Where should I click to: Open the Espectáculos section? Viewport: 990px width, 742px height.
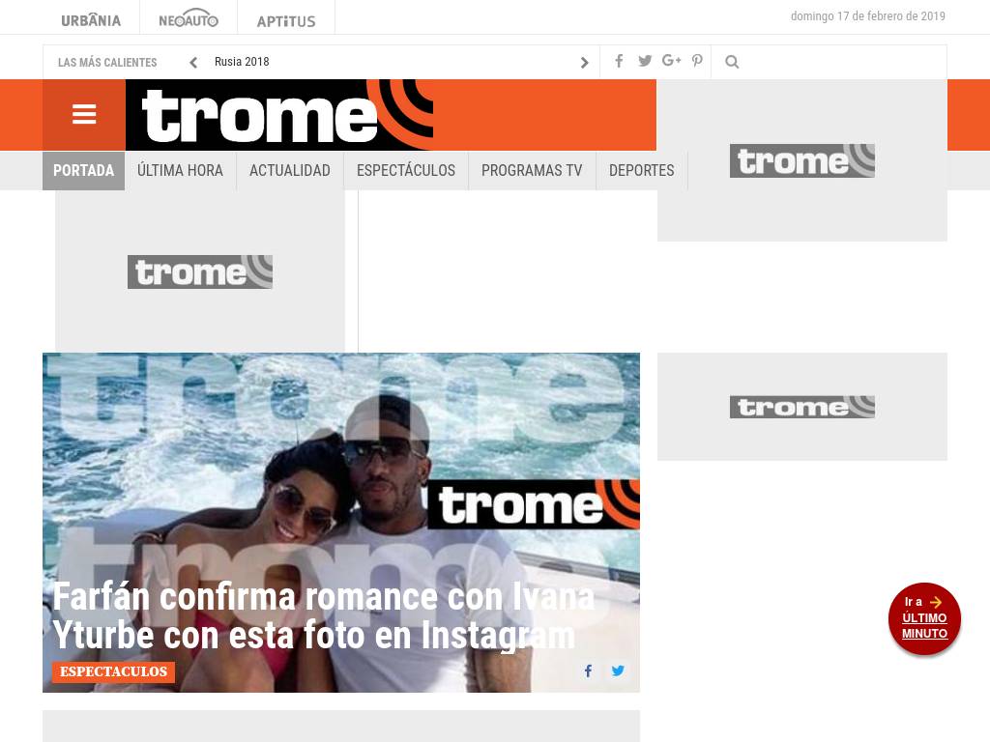[x=406, y=170]
